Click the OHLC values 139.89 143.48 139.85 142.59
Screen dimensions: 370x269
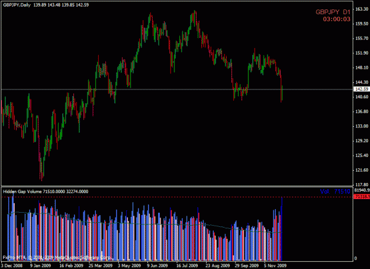(61, 5)
